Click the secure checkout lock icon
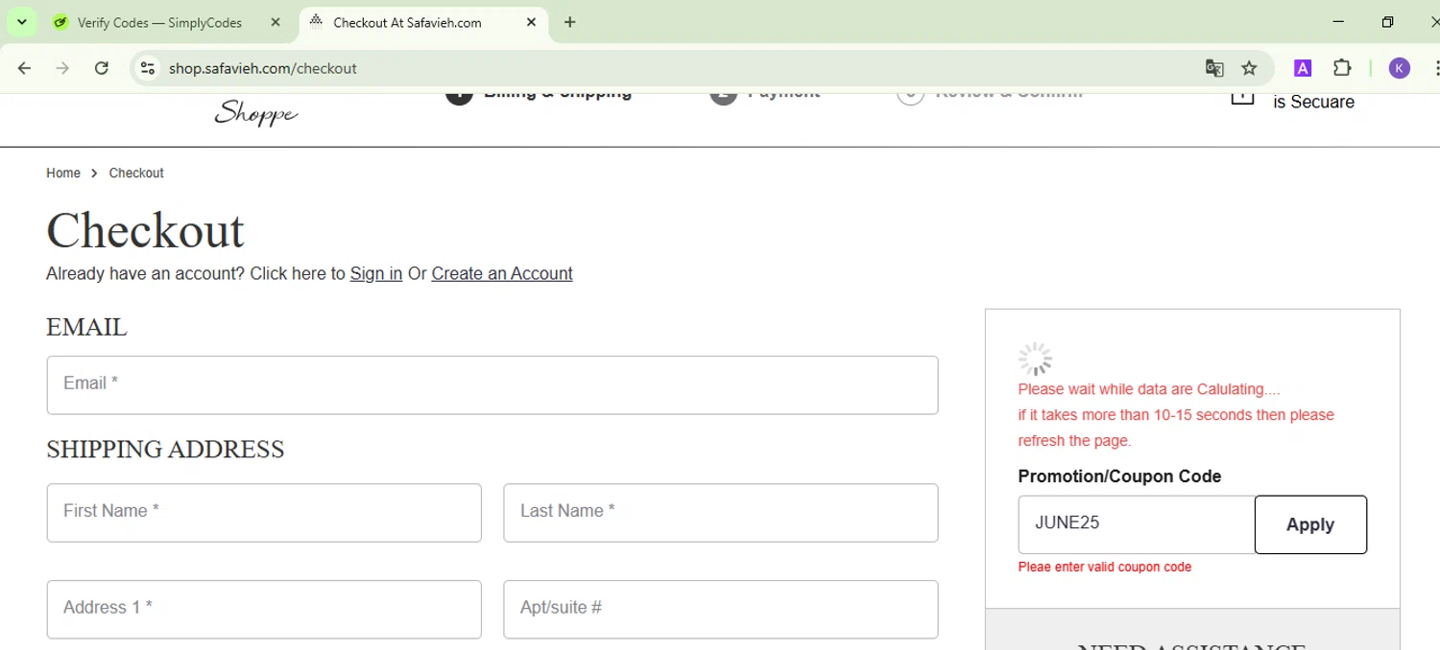This screenshot has height=650, width=1440. (x=1242, y=97)
